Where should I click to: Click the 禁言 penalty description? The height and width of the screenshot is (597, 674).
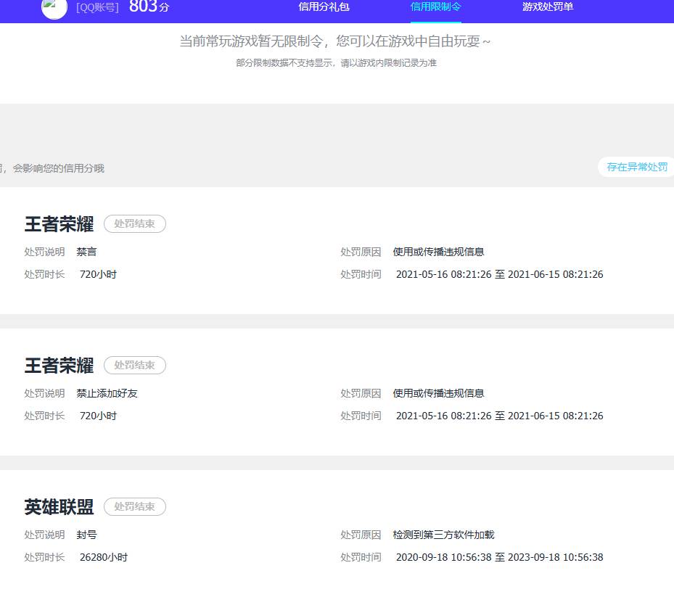[86, 252]
